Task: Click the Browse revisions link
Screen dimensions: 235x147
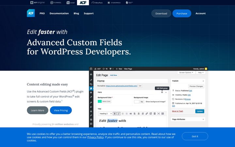Action: [x=188, y=99]
